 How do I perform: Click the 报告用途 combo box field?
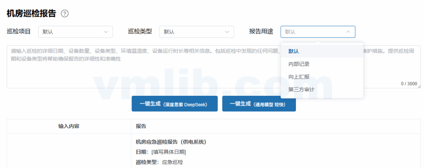[314, 32]
